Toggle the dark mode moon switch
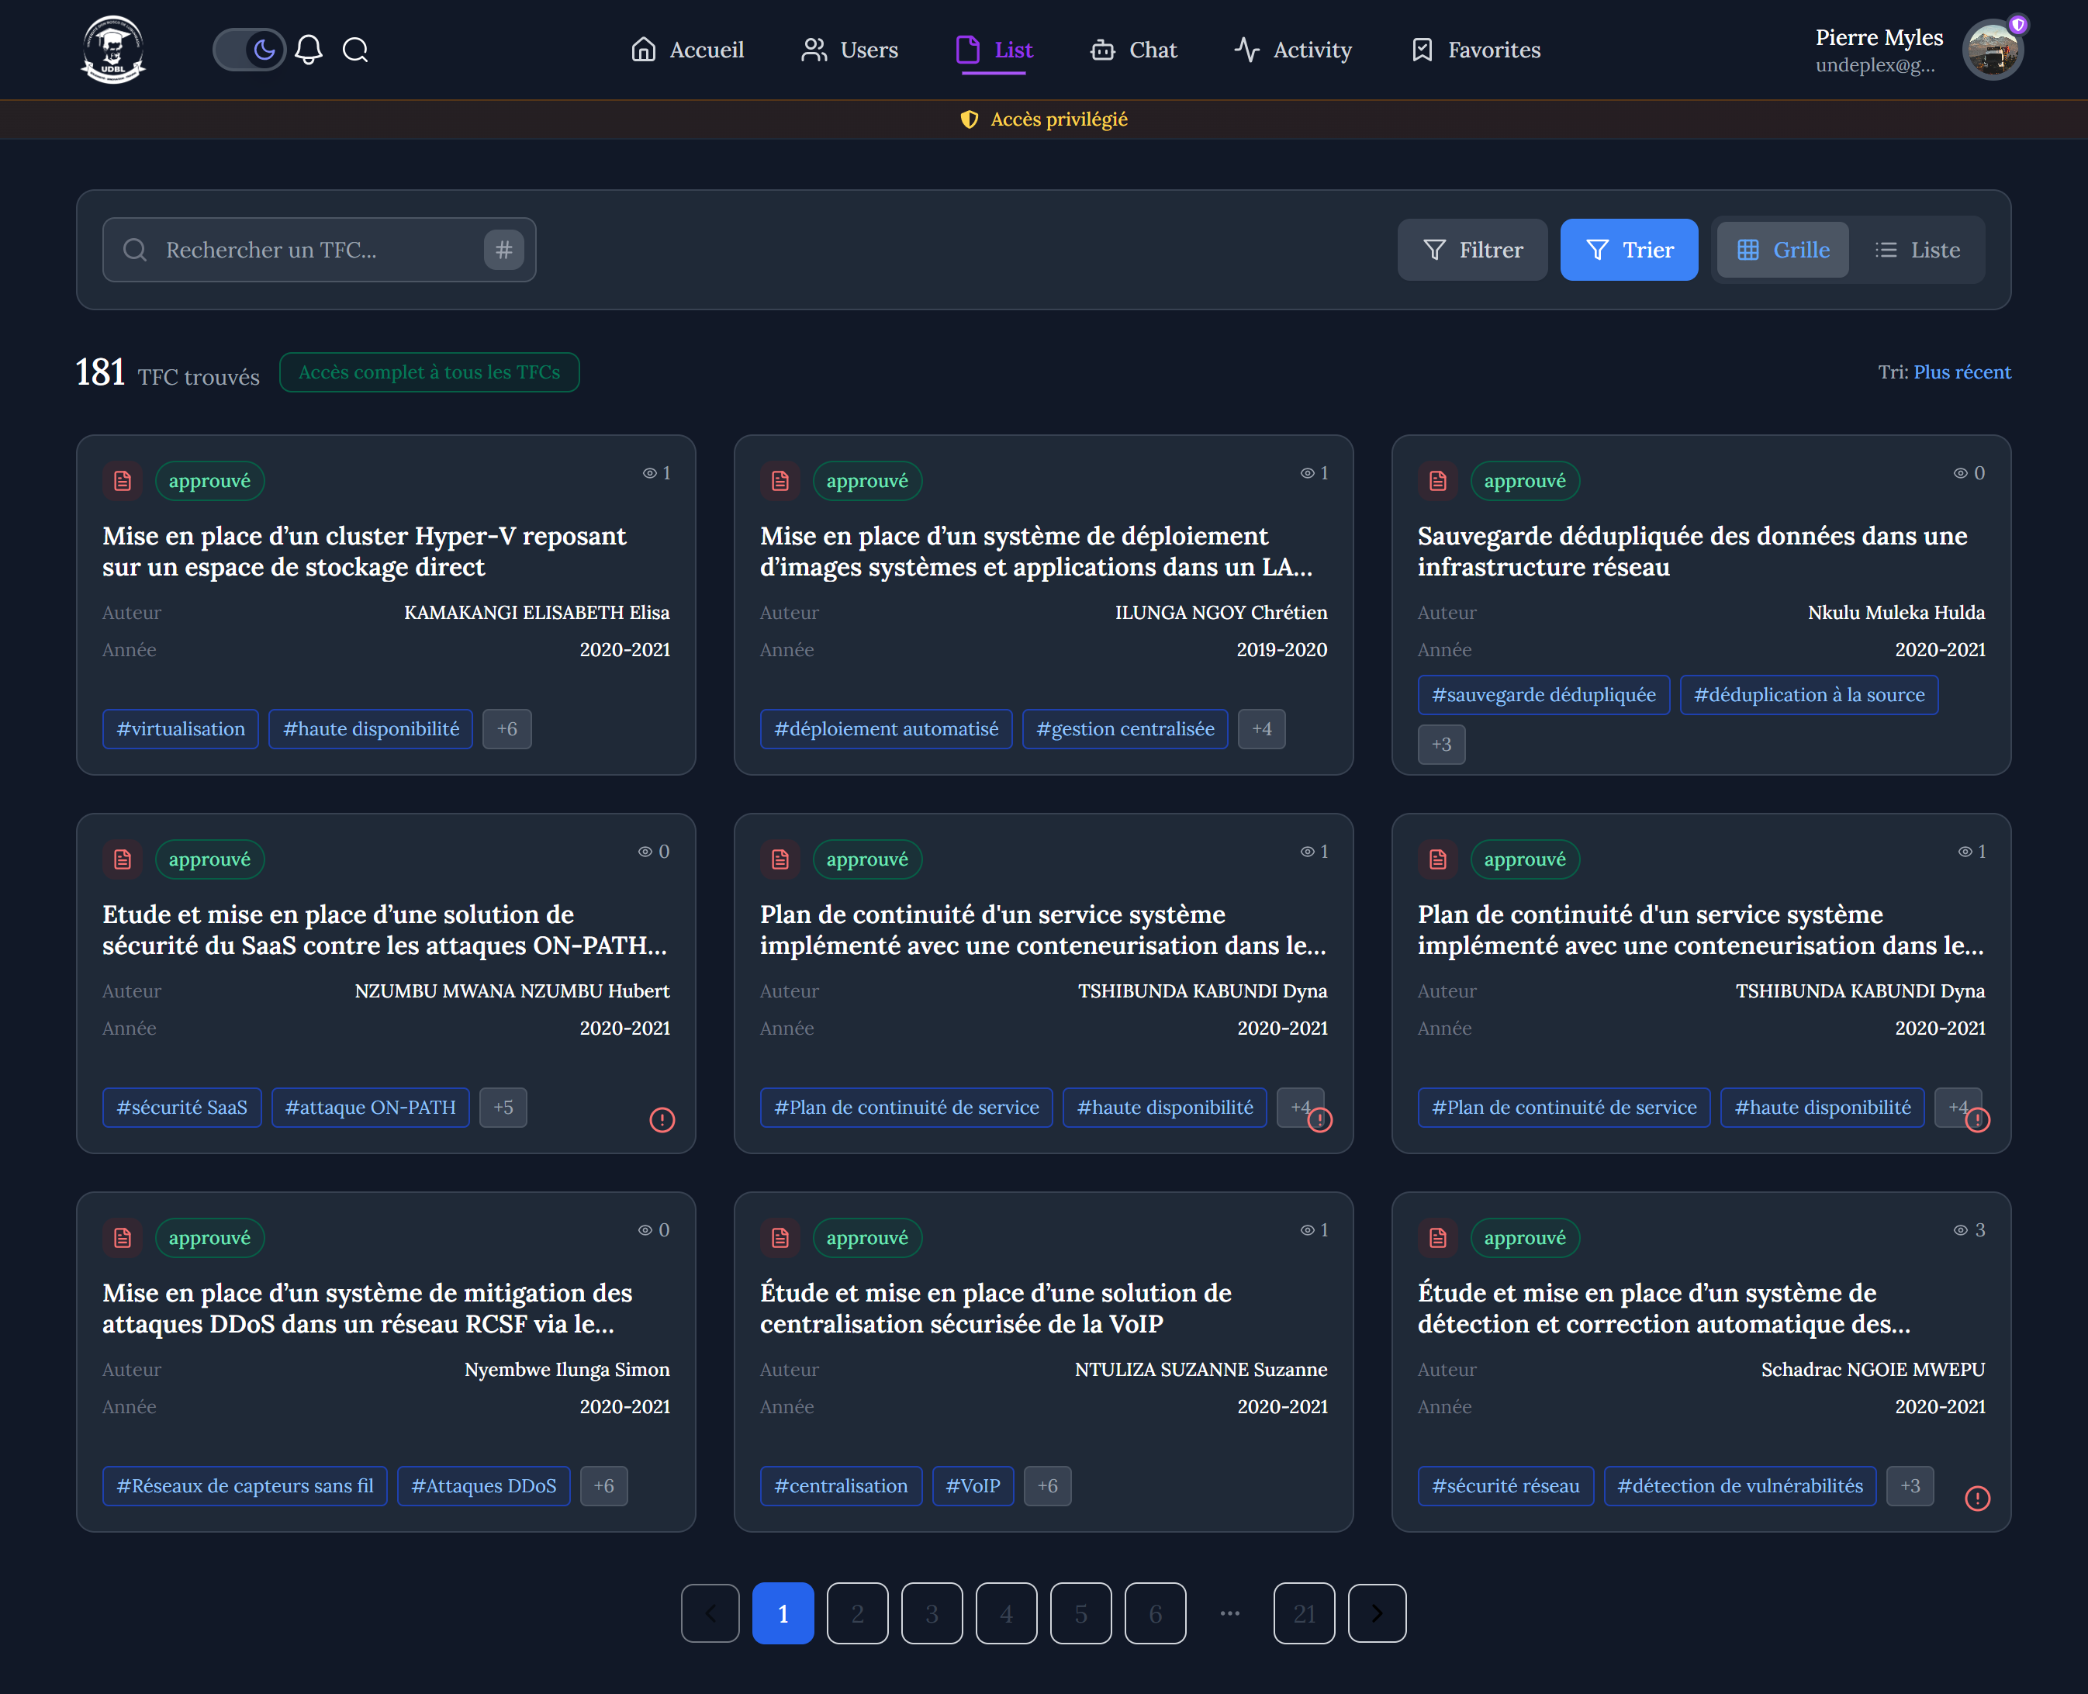Screen dimensions: 2088x1694 point(249,50)
